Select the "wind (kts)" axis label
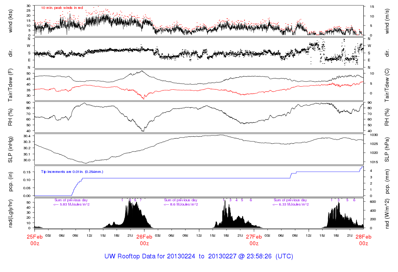This screenshot has height=272, width=398. click(x=10, y=21)
